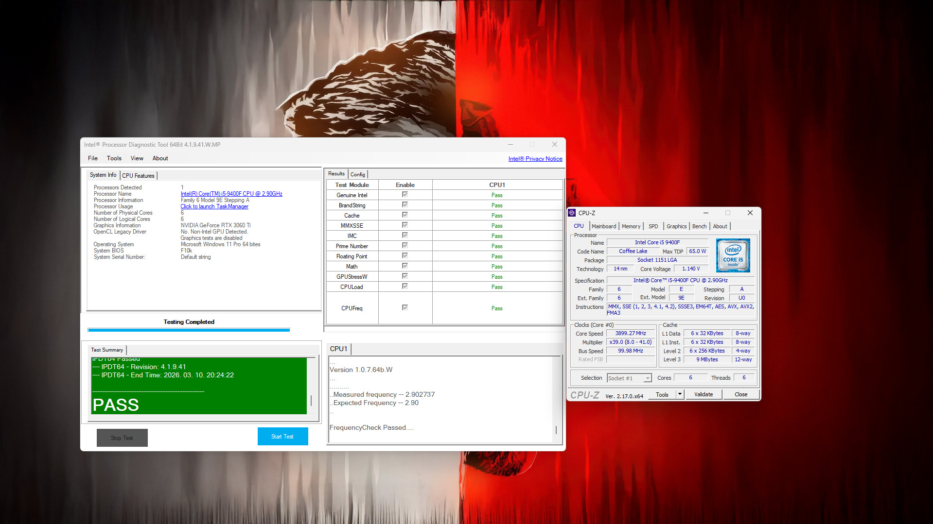The height and width of the screenshot is (524, 933).
Task: Click the Validate button in CPU-Z
Action: coord(704,394)
